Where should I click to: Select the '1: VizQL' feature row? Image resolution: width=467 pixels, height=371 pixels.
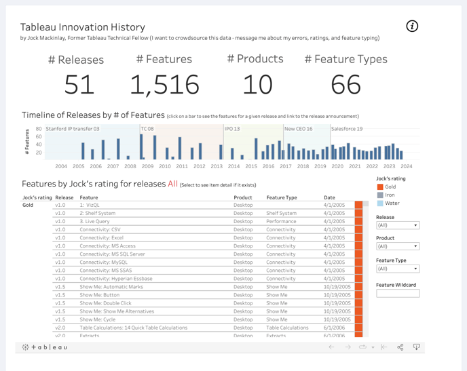click(90, 205)
